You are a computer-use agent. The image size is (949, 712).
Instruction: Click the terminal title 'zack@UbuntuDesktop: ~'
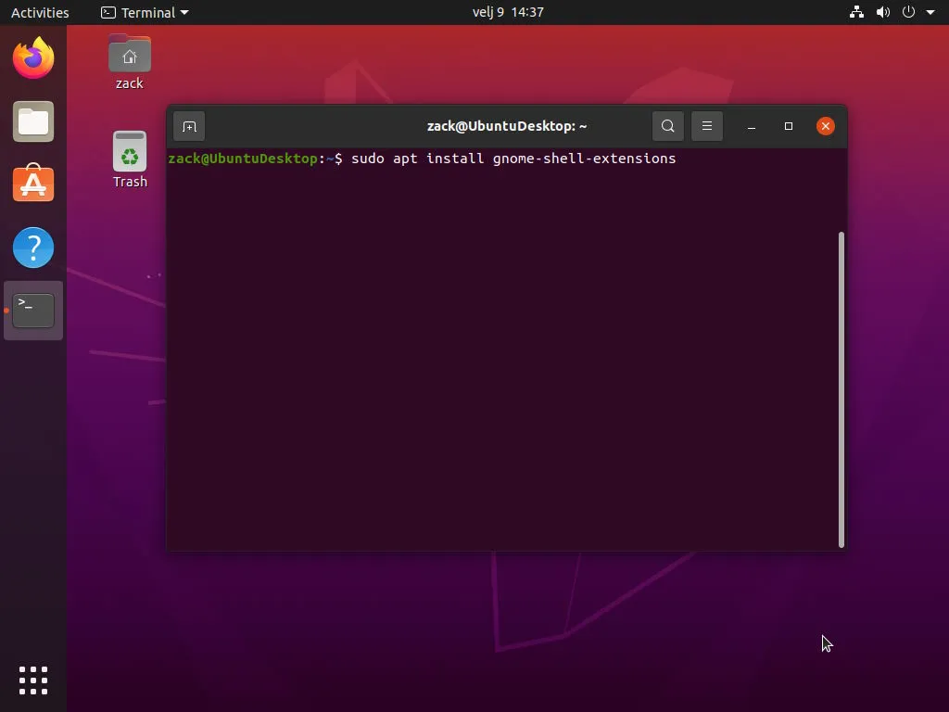coord(507,126)
